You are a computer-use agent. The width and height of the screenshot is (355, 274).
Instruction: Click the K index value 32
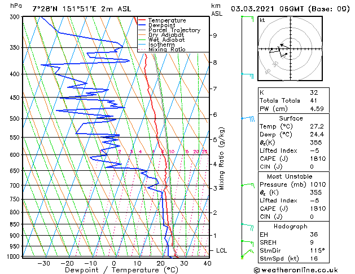314,92
